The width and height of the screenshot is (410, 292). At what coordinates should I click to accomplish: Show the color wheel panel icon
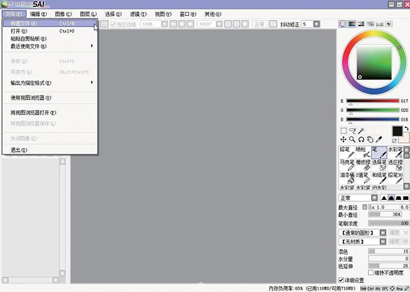click(343, 24)
